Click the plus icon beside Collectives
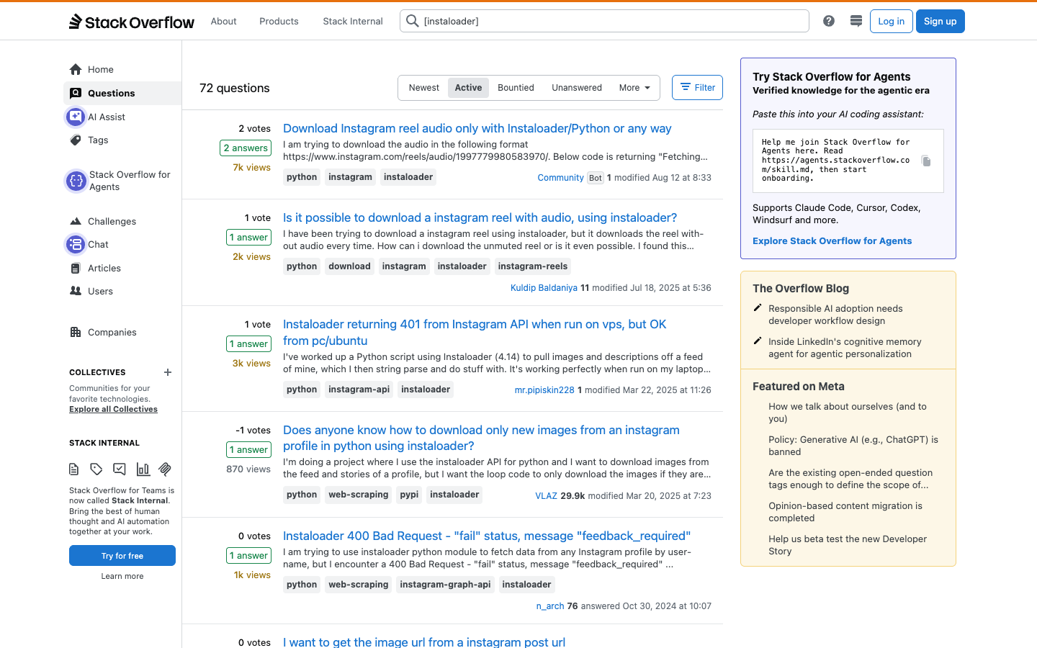The width and height of the screenshot is (1037, 648). pyautogui.click(x=168, y=372)
